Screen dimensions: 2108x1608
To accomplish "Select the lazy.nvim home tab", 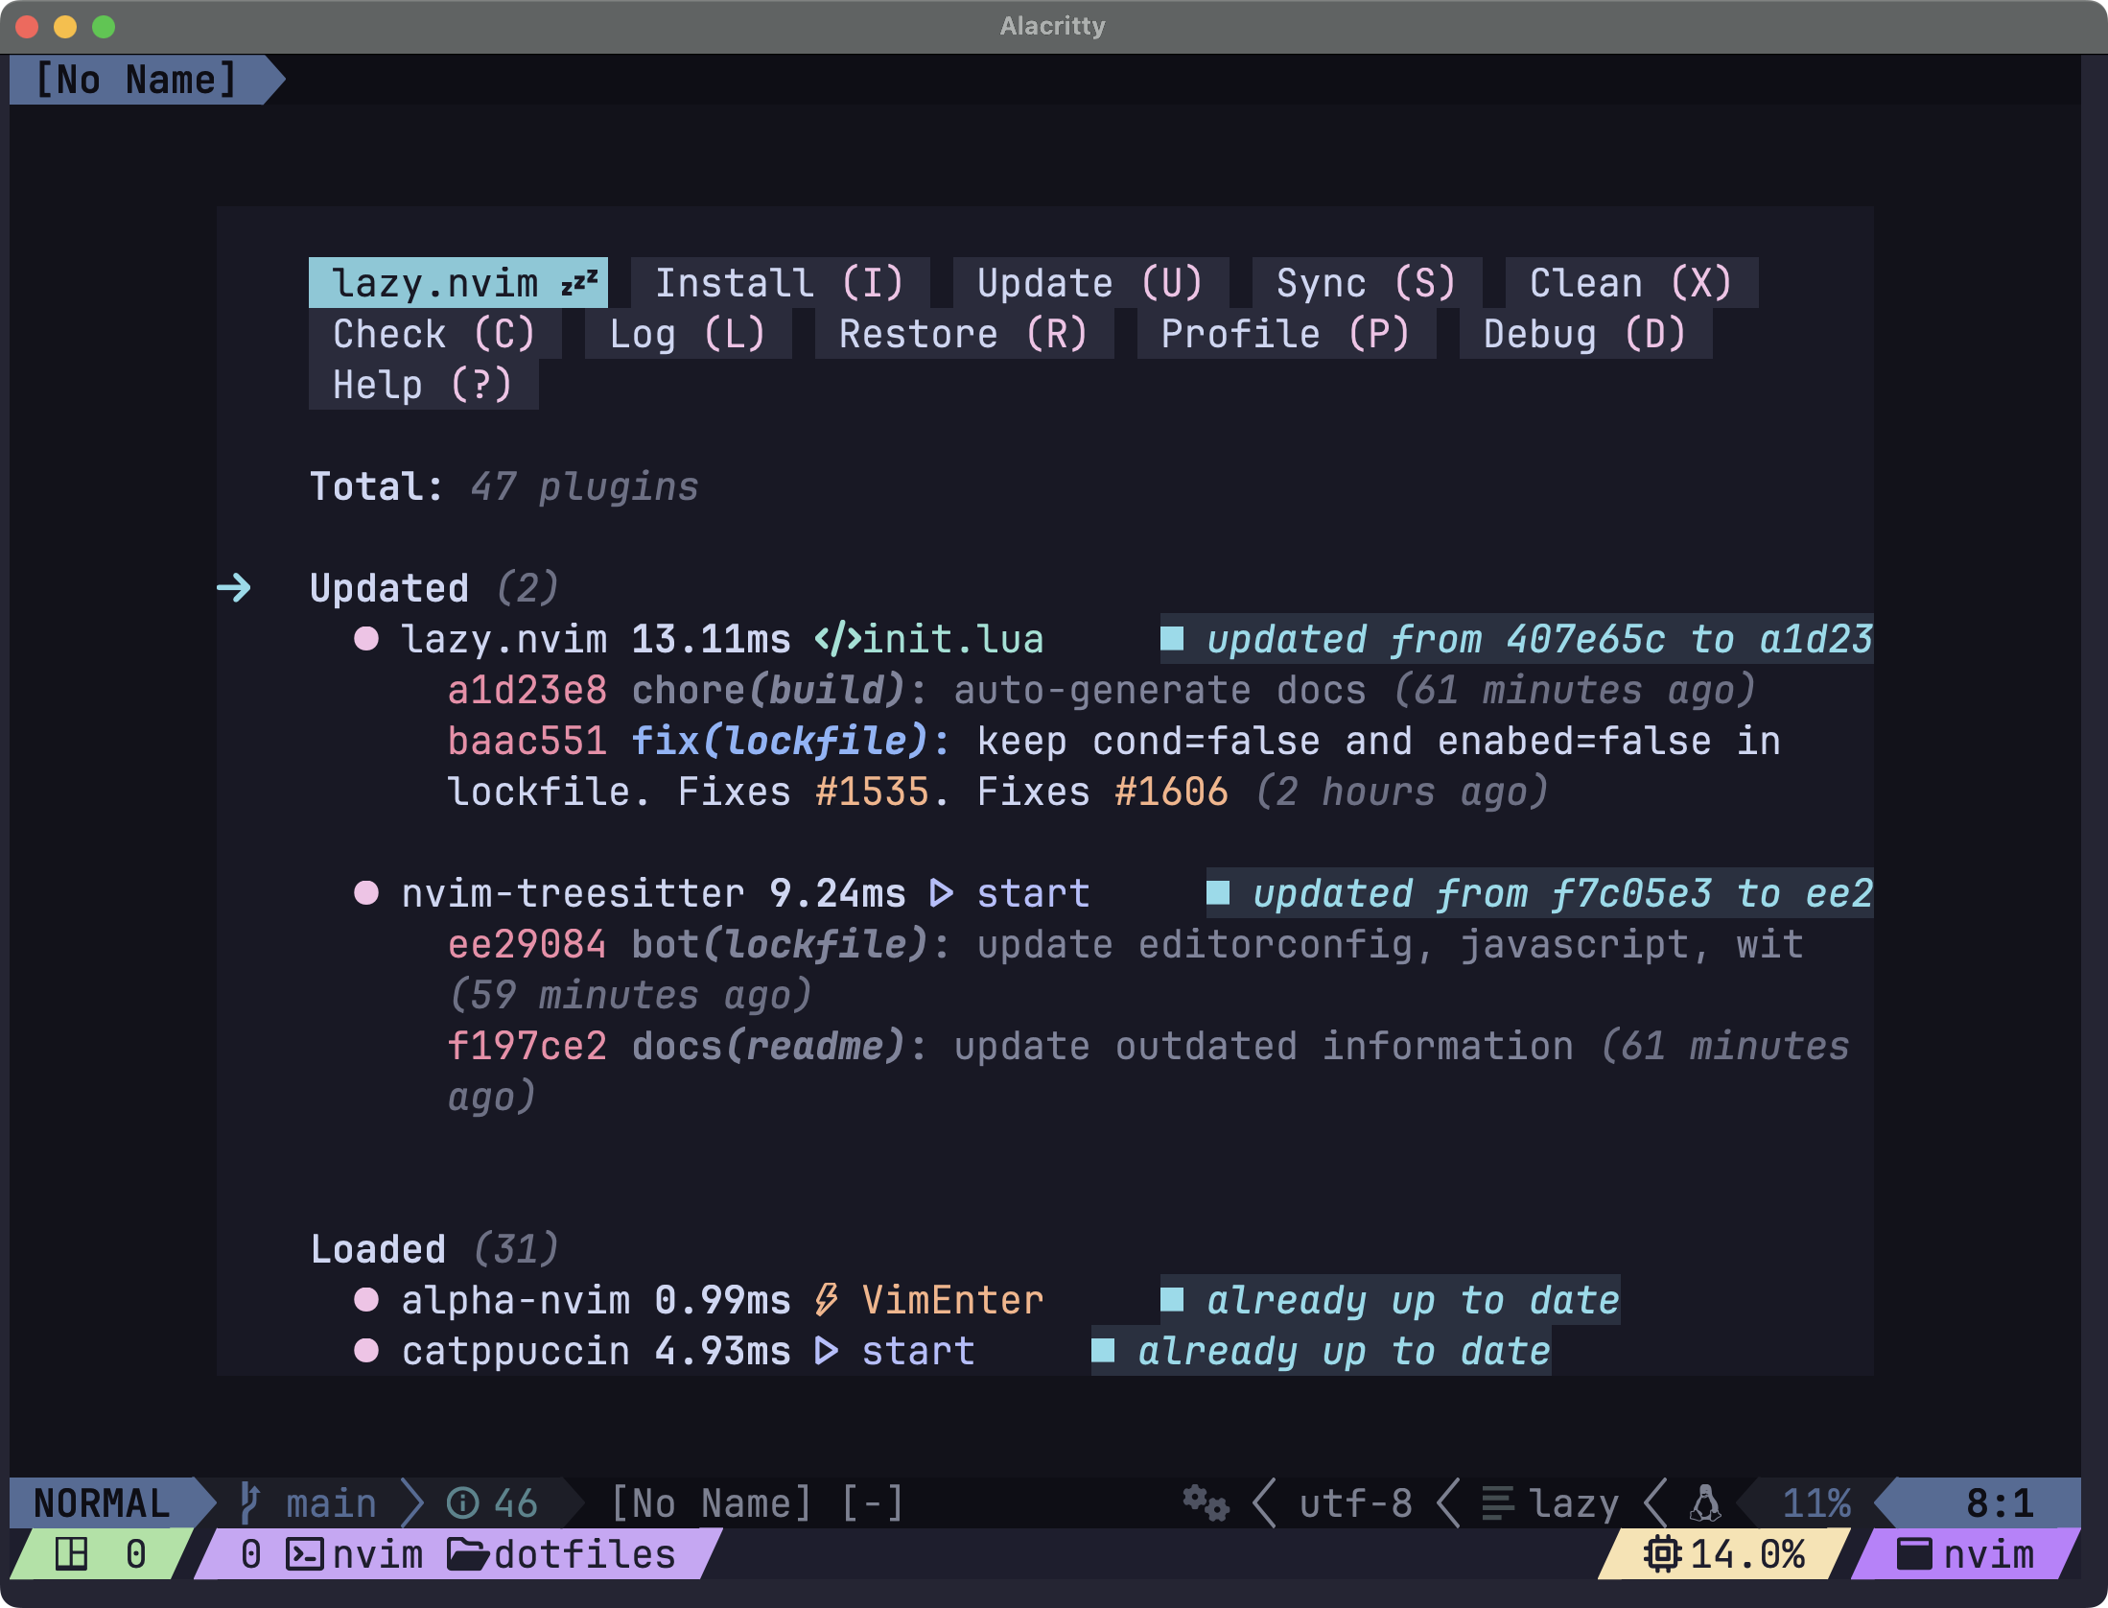I will (457, 283).
